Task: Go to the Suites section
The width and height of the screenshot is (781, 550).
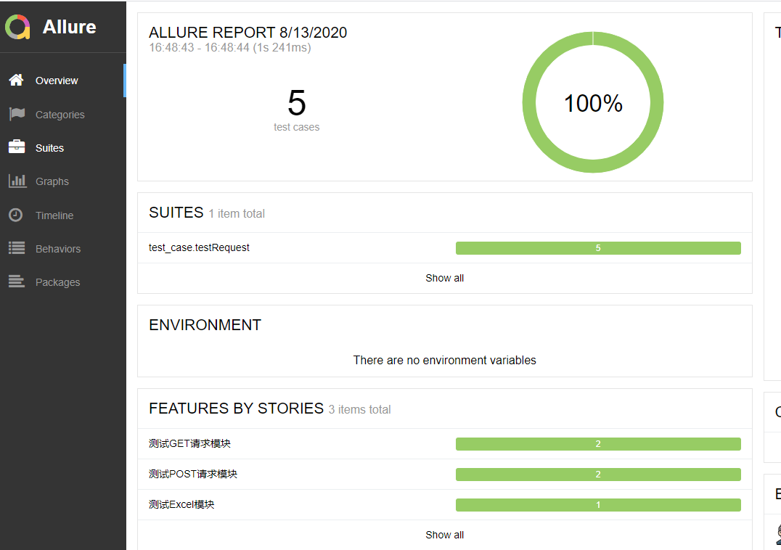Action: 62,147
